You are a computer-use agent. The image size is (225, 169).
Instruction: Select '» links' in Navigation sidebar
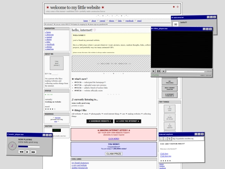point(47,42)
